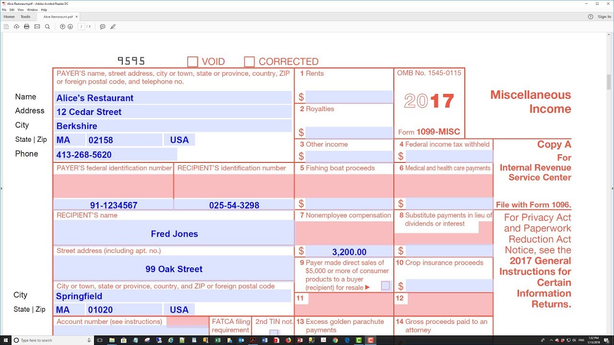The width and height of the screenshot is (614, 345).
Task: Click box 10 Crop insurance proceeds field
Action: pyautogui.click(x=449, y=286)
